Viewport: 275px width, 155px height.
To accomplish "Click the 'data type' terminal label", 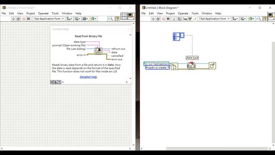I will pyautogui.click(x=192, y=58).
